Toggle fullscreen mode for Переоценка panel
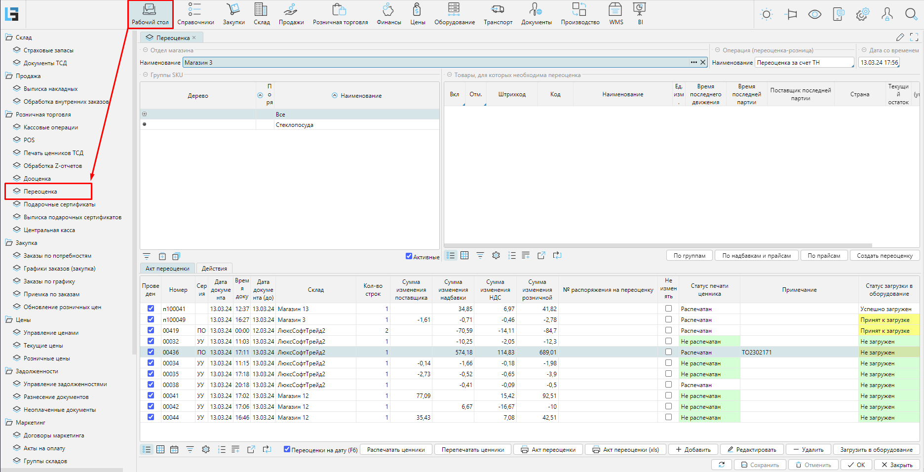 tap(914, 38)
